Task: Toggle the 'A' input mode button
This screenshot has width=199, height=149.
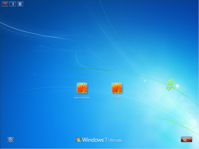Action: pyautogui.click(x=13, y=4)
